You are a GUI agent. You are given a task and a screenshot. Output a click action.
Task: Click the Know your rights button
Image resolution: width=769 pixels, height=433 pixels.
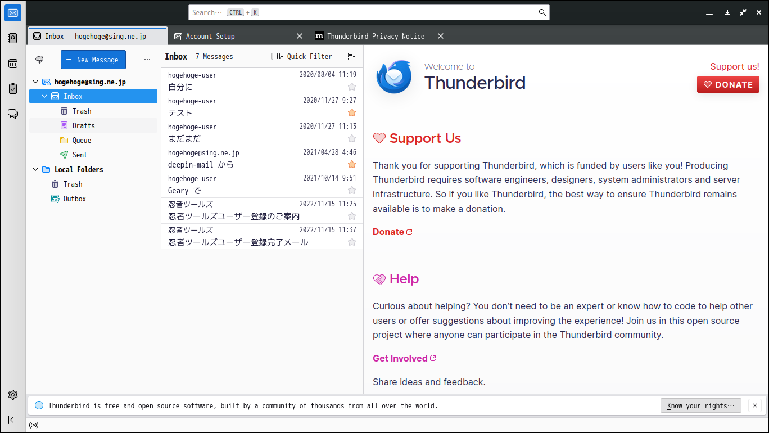click(700, 405)
